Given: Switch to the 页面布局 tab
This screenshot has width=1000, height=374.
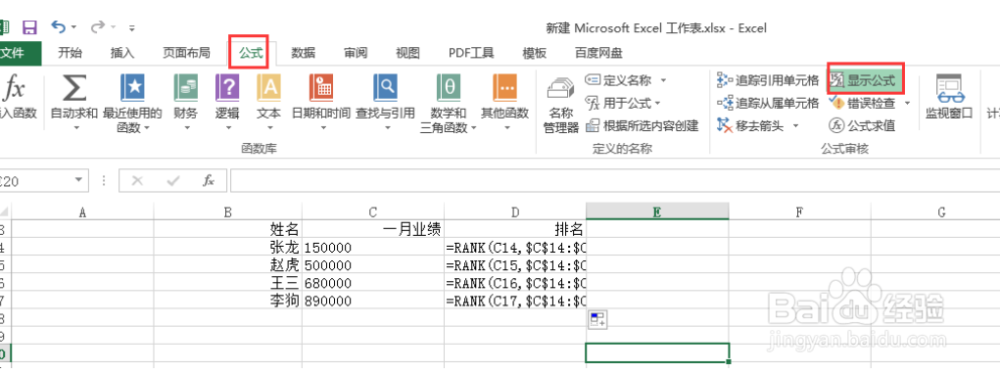Looking at the screenshot, I should (x=186, y=54).
